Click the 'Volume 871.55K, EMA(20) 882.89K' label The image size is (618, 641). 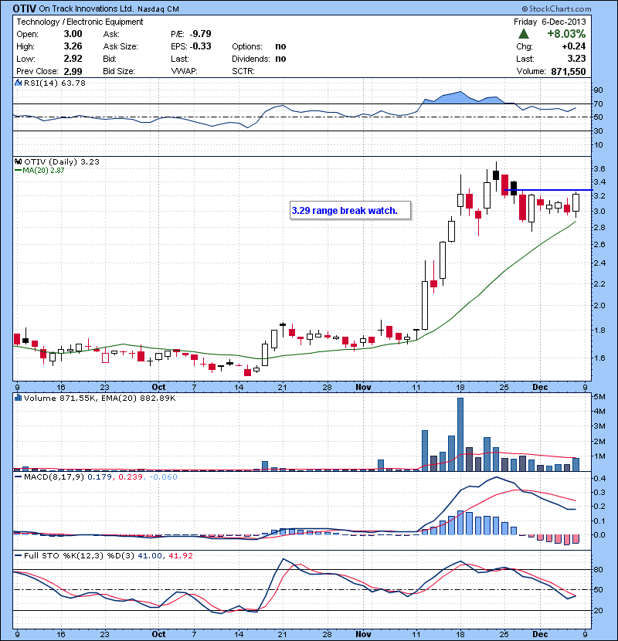tap(100, 398)
